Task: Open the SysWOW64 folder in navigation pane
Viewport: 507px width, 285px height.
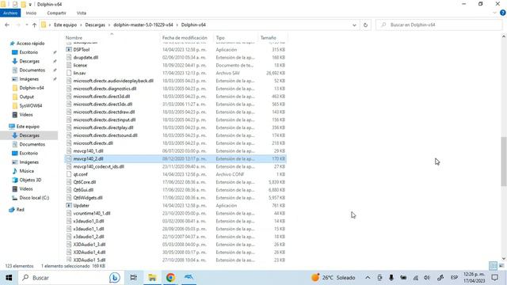Action: (x=30, y=105)
